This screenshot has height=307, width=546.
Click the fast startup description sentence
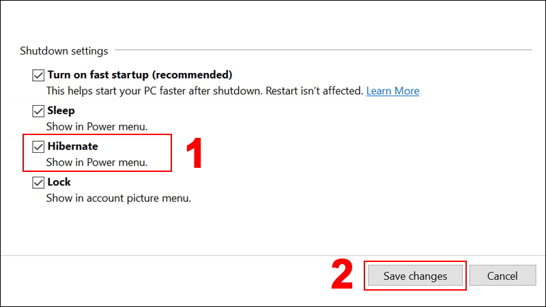203,91
